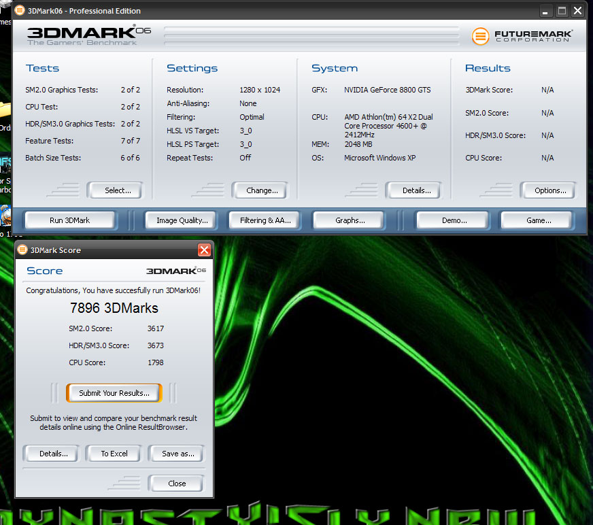Click SM2.0 Graphics Tests row

pos(82,90)
